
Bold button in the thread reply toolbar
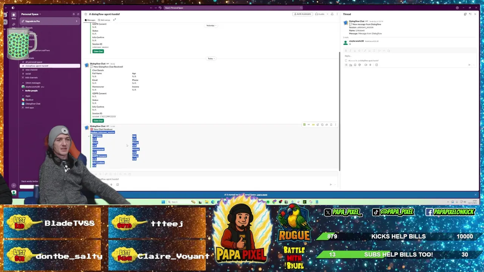(x=346, y=51)
